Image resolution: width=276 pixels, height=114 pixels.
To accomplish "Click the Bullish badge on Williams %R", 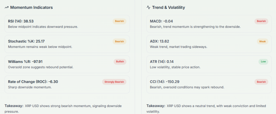I will point(120,62).
